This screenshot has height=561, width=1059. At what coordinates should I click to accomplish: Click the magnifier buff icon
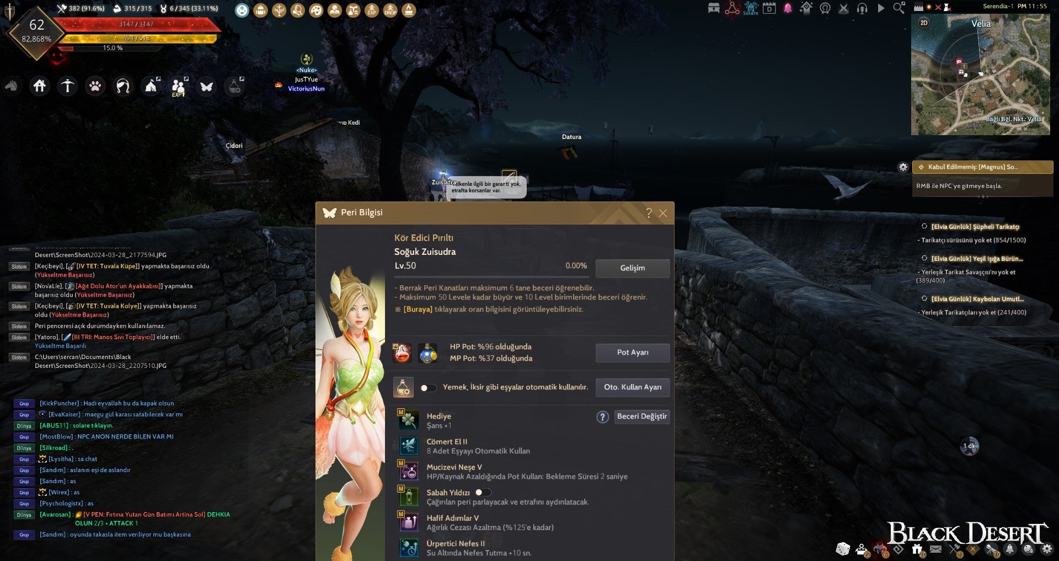(298, 10)
